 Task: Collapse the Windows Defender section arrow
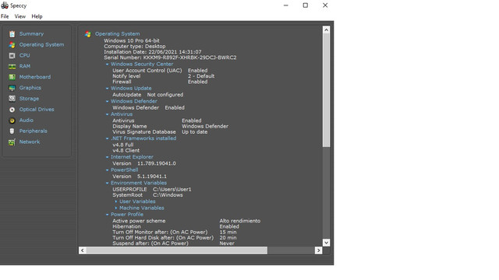108,101
